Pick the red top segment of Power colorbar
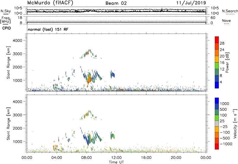The width and height of the screenshot is (238, 164). (217, 40)
